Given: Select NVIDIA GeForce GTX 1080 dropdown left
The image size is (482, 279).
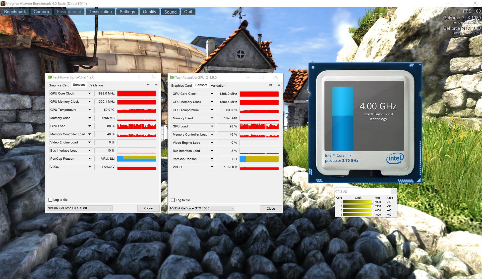Looking at the screenshot, I should [x=79, y=208].
